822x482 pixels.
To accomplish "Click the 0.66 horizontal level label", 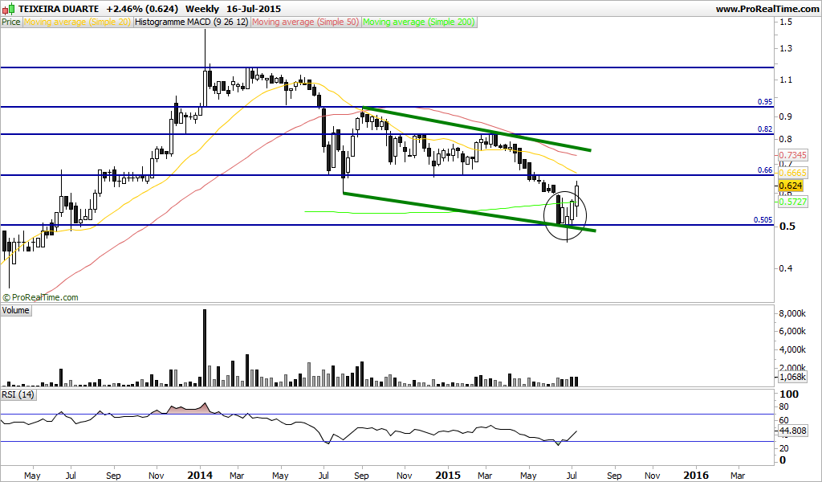I will 765,170.
